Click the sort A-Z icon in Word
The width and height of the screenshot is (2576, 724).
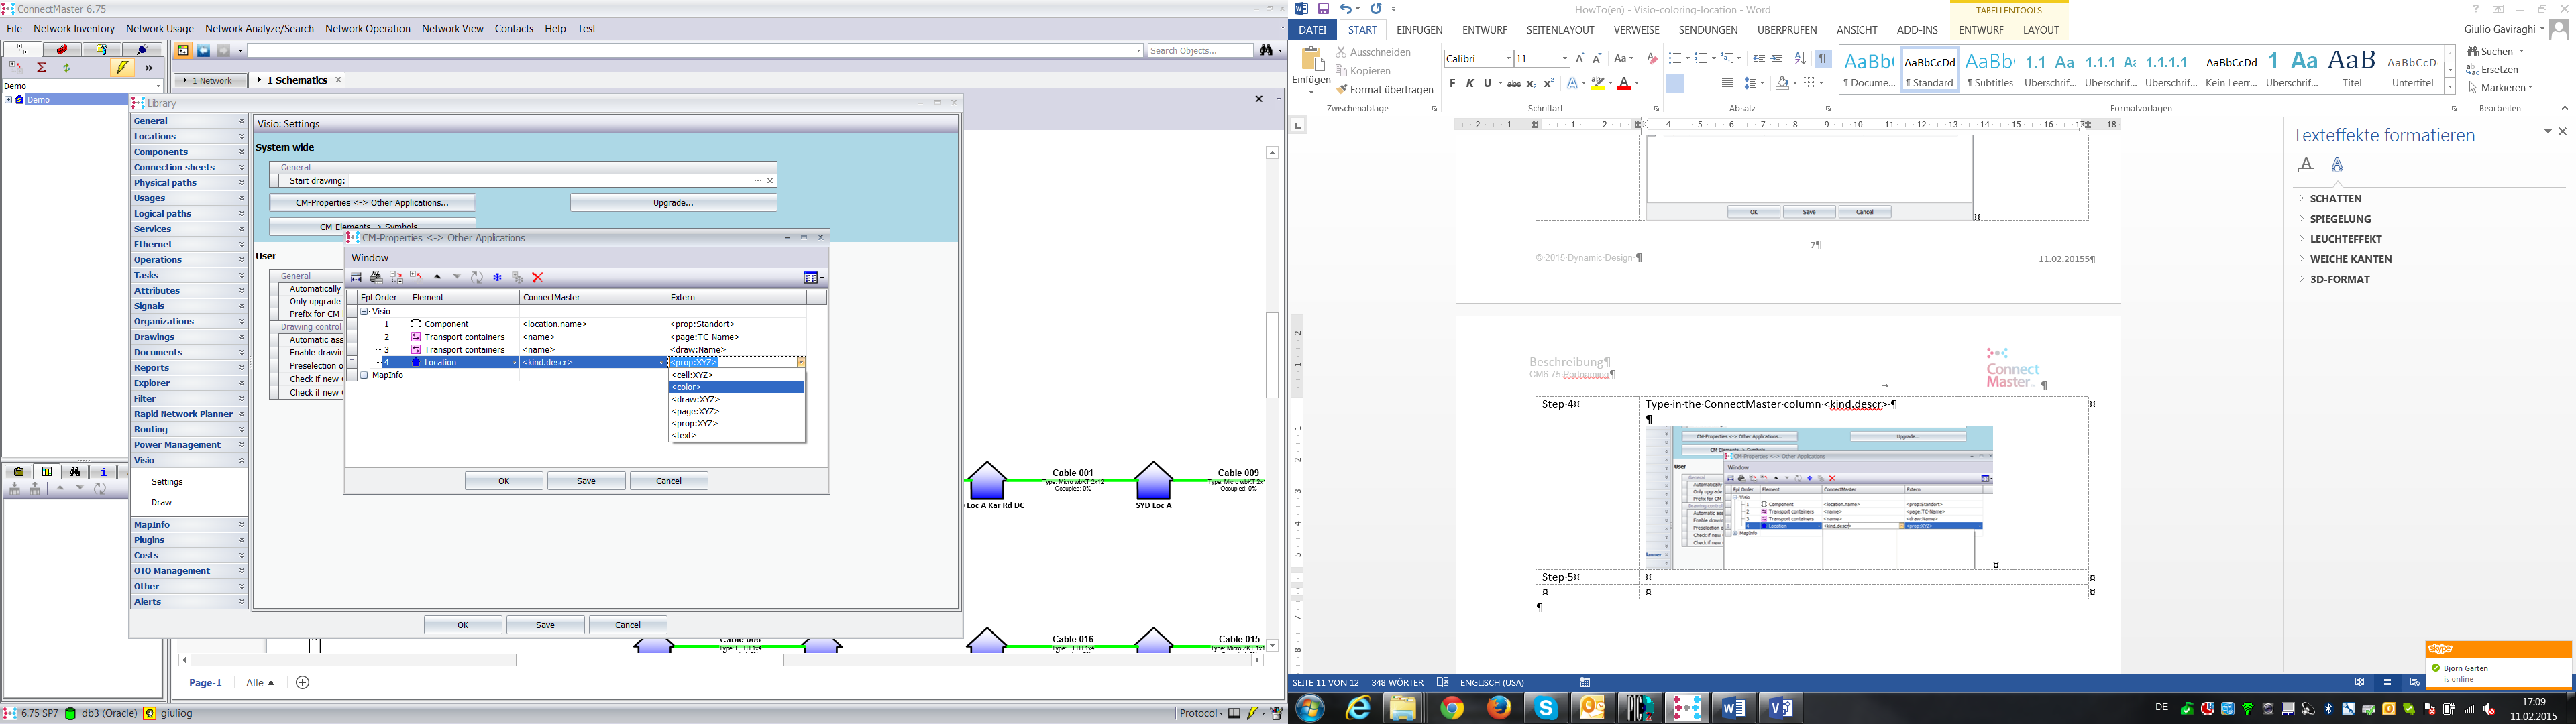1800,59
